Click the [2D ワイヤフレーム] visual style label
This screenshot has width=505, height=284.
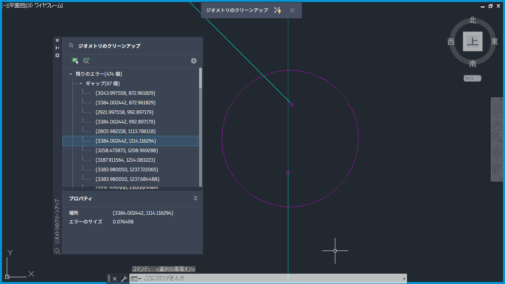(44, 6)
